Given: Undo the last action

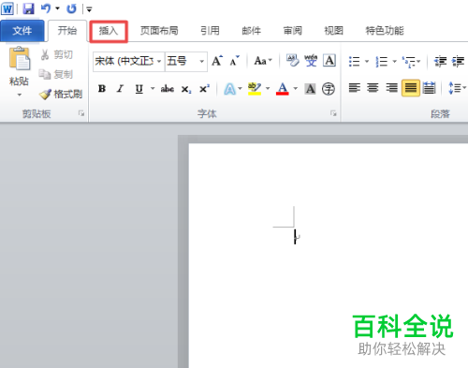Looking at the screenshot, I should pyautogui.click(x=46, y=8).
